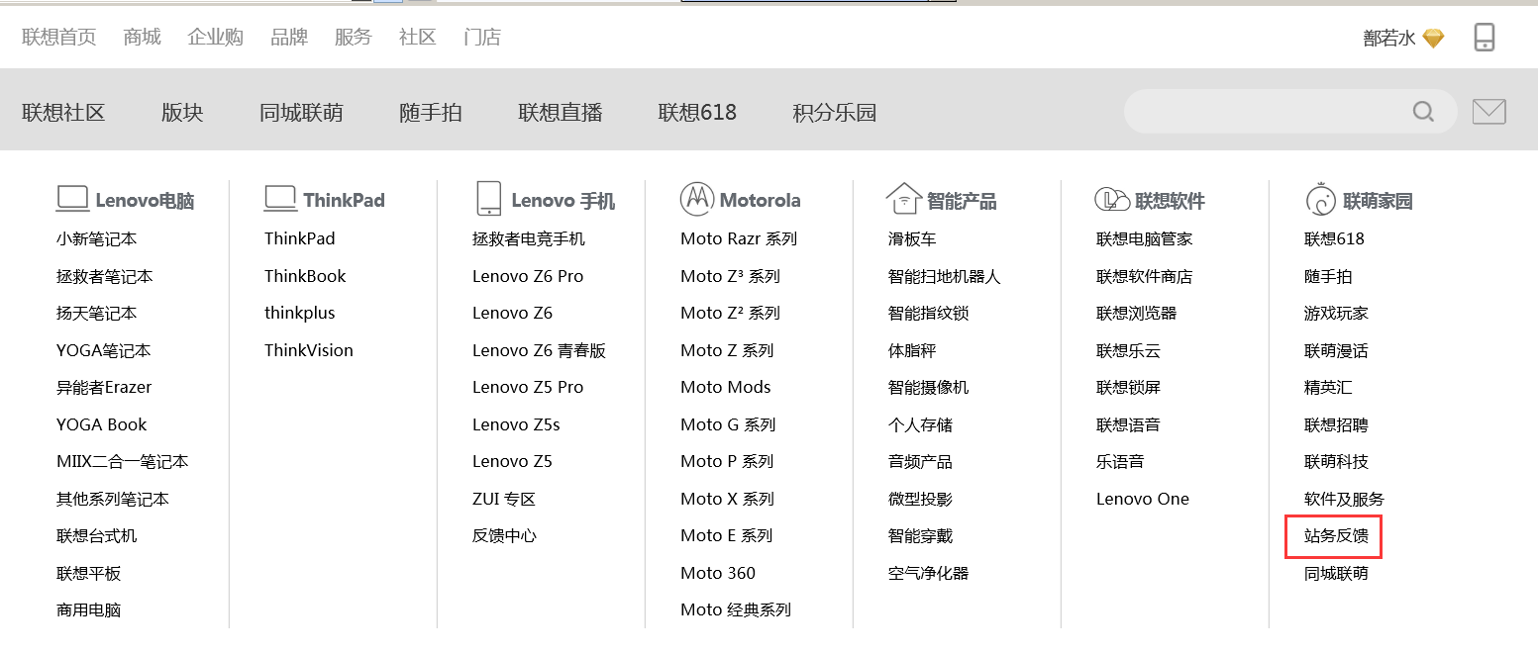
Task: Go to Lenovo One section
Action: [1143, 499]
